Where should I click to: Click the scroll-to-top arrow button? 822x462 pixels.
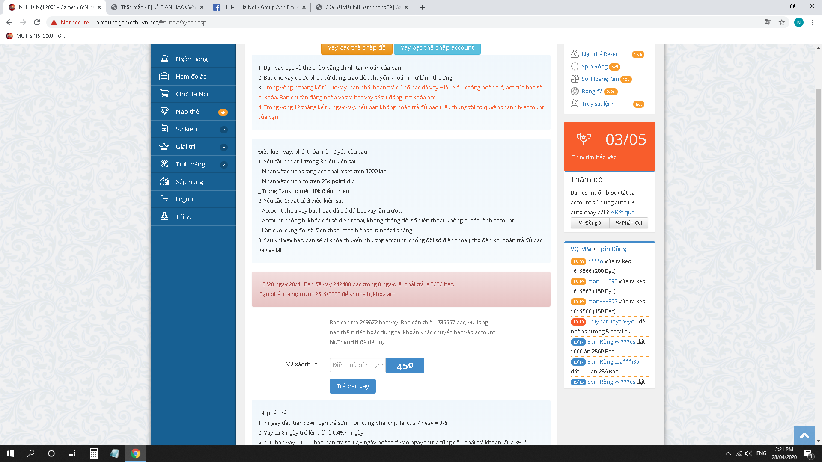pos(804,435)
